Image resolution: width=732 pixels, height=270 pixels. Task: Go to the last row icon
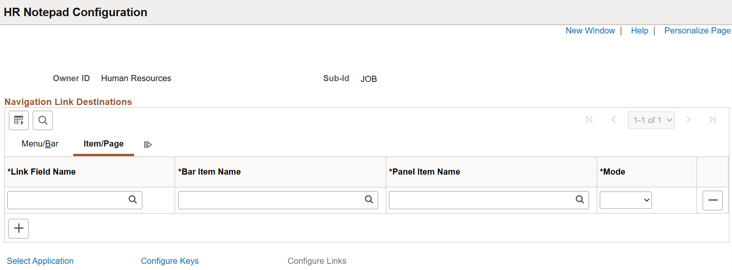coord(712,120)
